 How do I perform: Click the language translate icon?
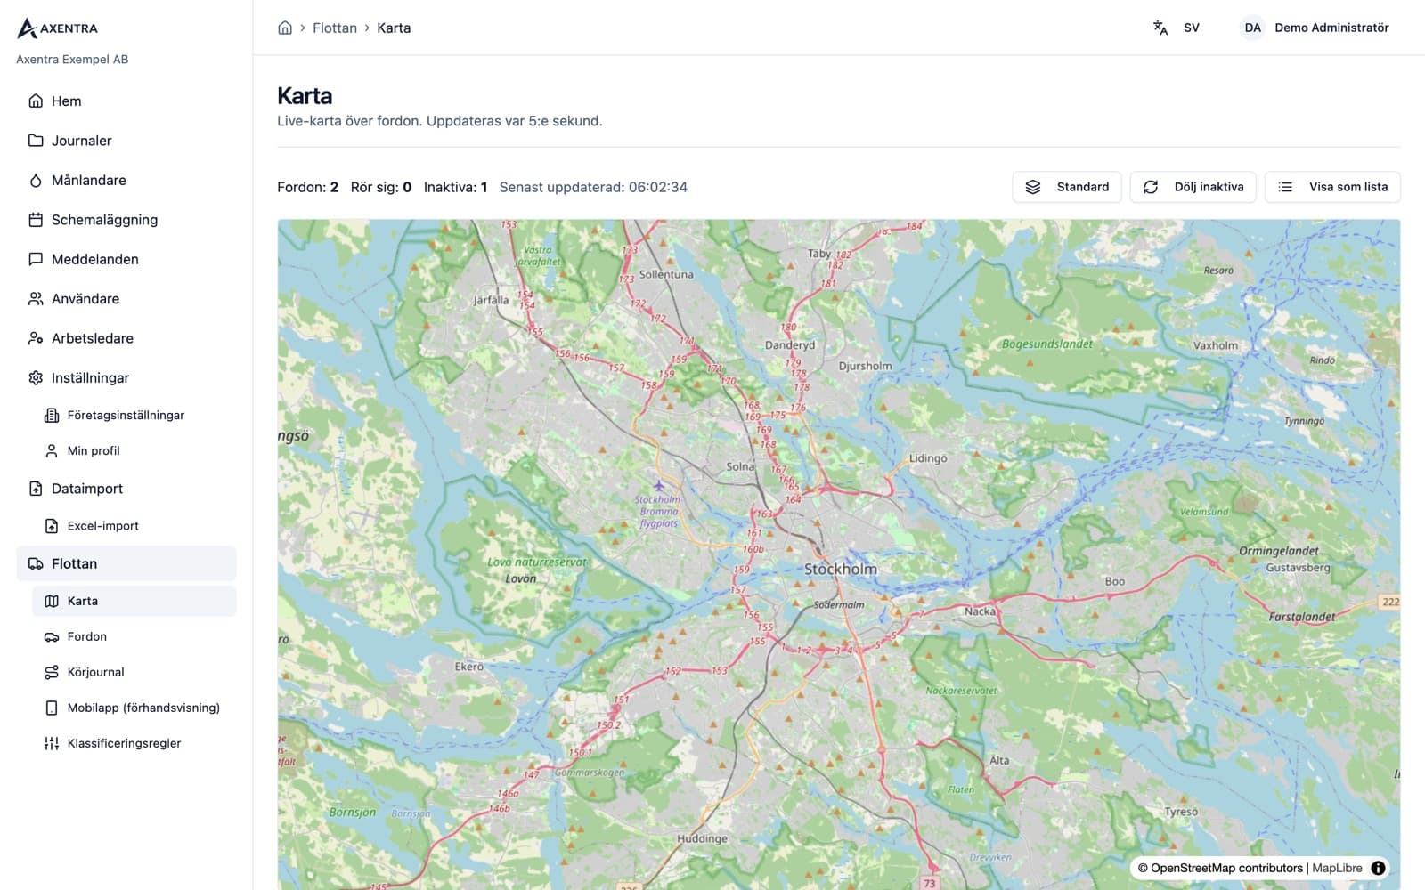tap(1160, 28)
